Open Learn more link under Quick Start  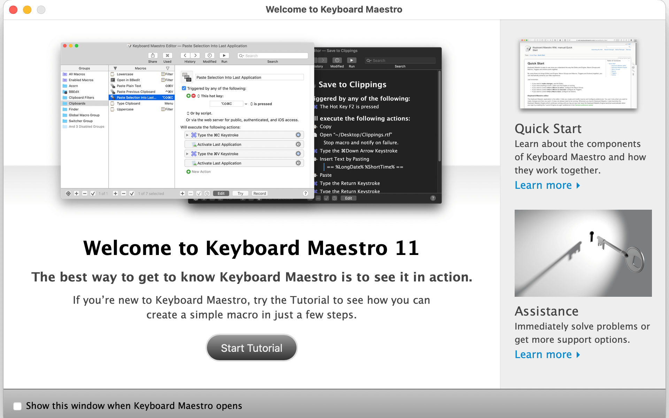click(x=547, y=185)
